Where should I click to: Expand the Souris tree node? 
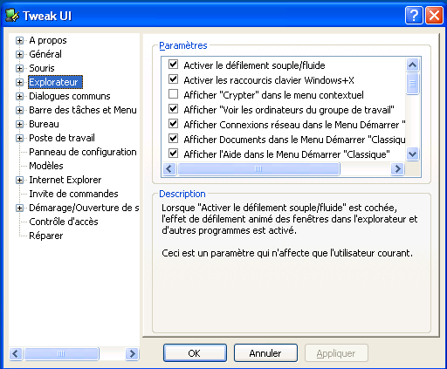pyautogui.click(x=19, y=68)
